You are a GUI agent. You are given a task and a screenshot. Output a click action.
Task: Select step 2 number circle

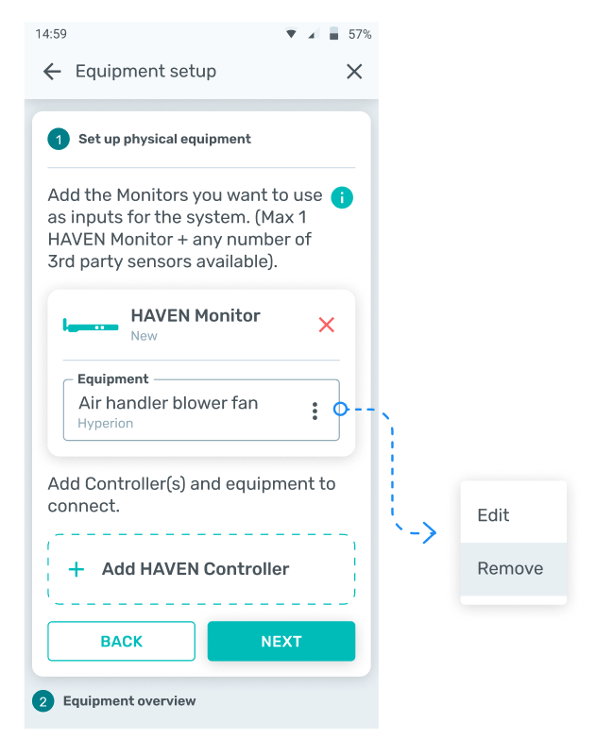pyautogui.click(x=43, y=701)
